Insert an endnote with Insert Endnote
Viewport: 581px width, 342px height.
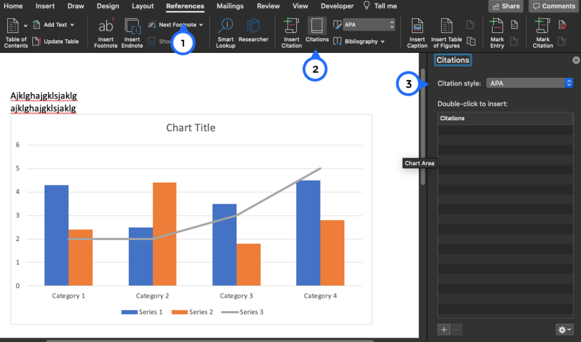coord(132,33)
